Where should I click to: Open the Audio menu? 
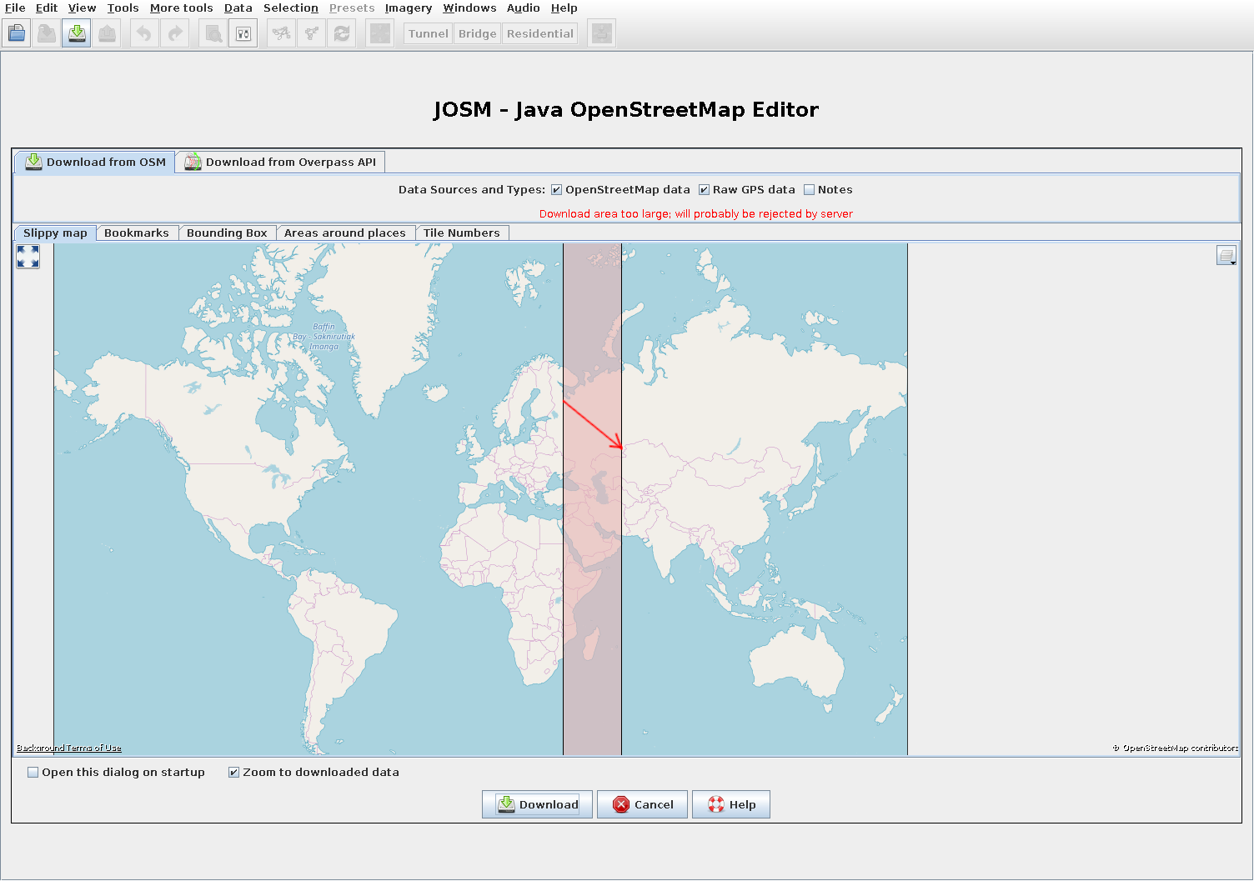click(524, 8)
